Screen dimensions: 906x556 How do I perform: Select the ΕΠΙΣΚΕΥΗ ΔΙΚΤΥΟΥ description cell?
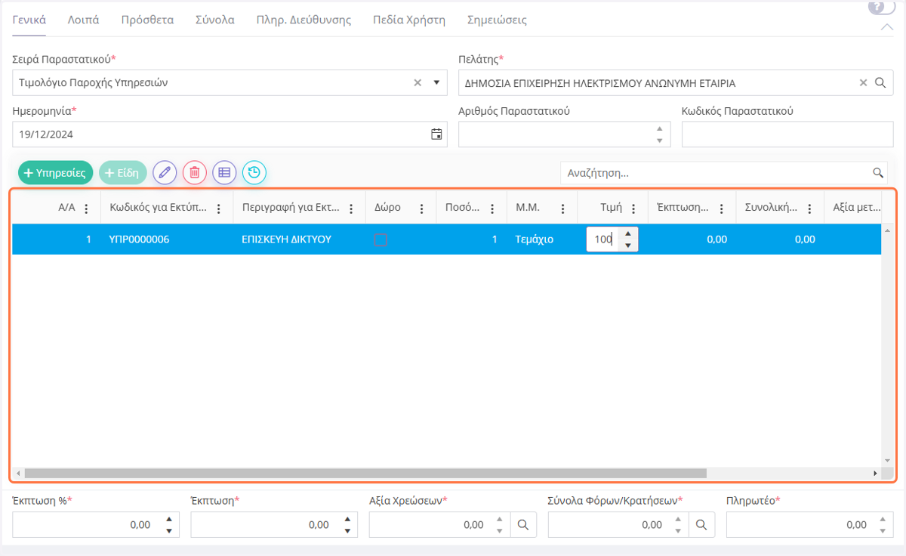(299, 239)
